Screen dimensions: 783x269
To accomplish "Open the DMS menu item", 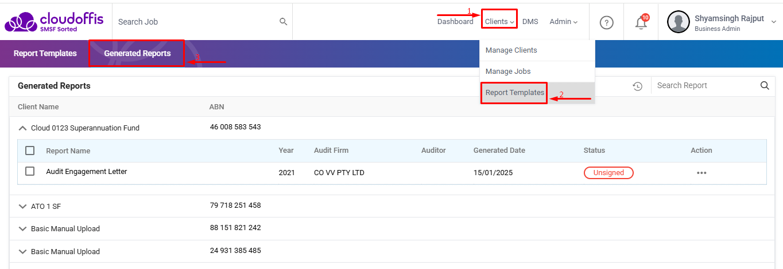I will (530, 22).
